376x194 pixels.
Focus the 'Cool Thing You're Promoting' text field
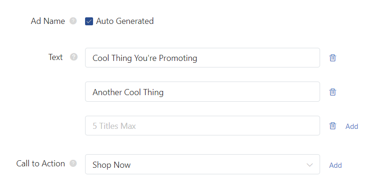[x=203, y=58]
